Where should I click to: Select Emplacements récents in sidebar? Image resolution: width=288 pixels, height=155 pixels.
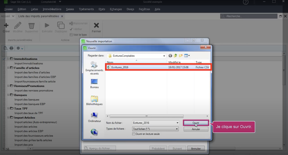94,68
